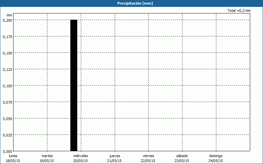Click the 0,200 y-axis value

click(7, 20)
